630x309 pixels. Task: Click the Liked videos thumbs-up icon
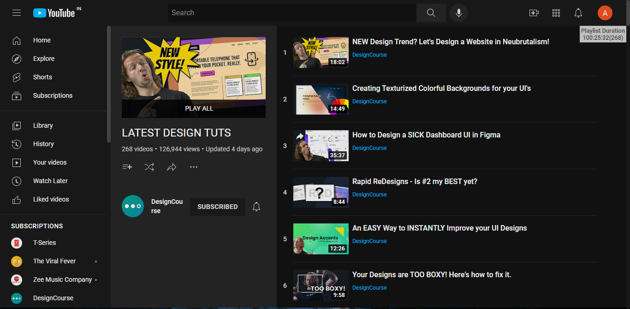(x=17, y=199)
